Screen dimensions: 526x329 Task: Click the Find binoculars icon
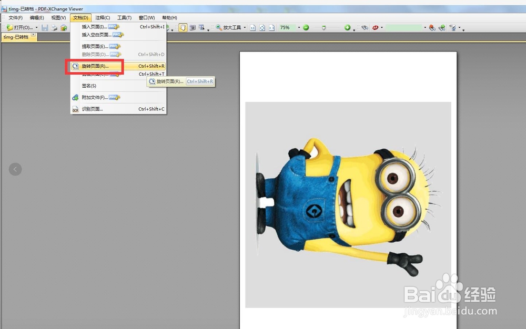[365, 27]
